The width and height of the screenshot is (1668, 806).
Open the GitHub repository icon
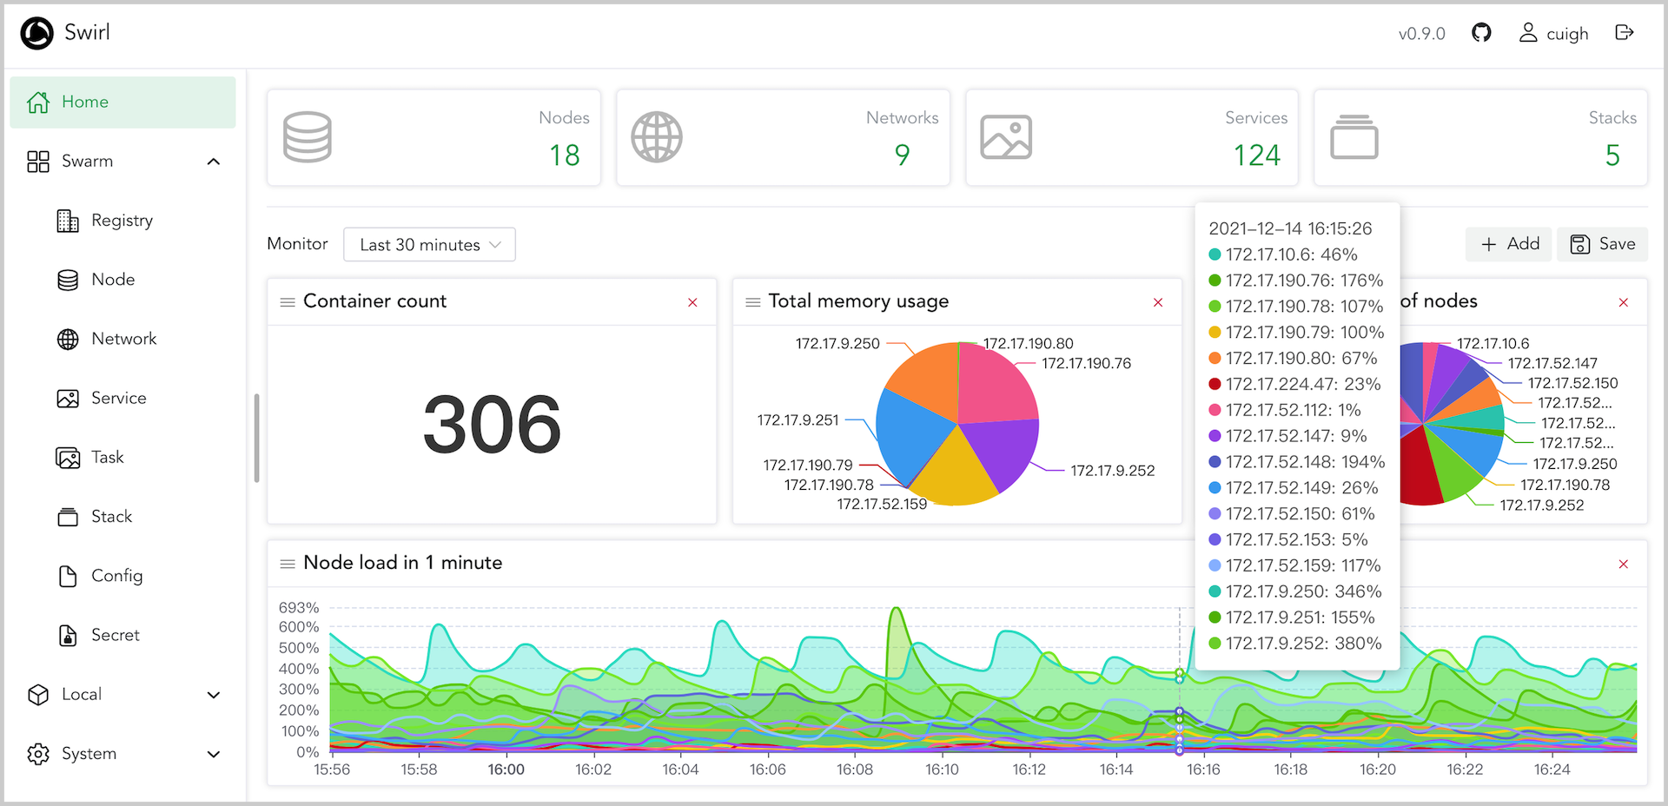click(x=1481, y=33)
